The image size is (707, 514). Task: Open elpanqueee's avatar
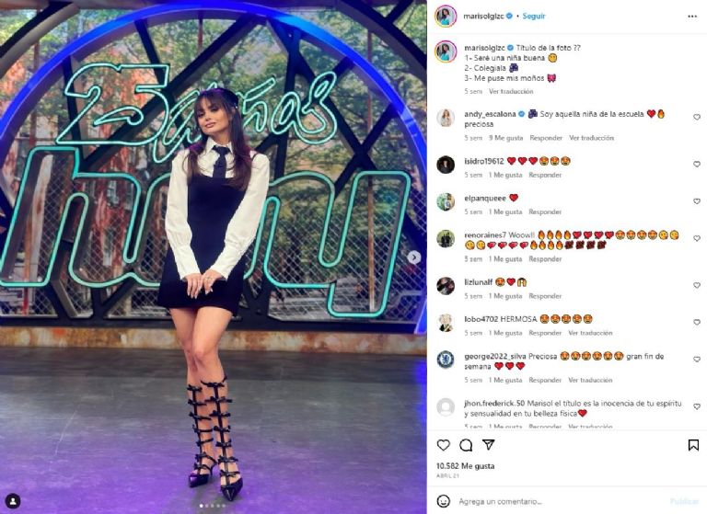(x=446, y=201)
